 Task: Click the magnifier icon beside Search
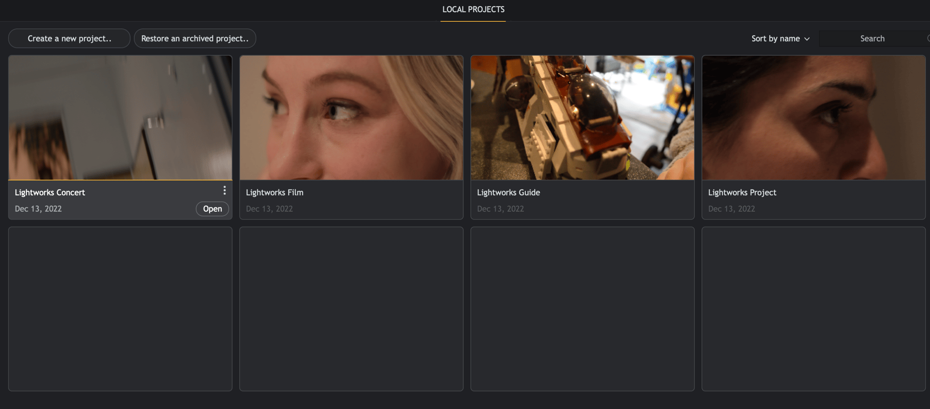(x=928, y=39)
